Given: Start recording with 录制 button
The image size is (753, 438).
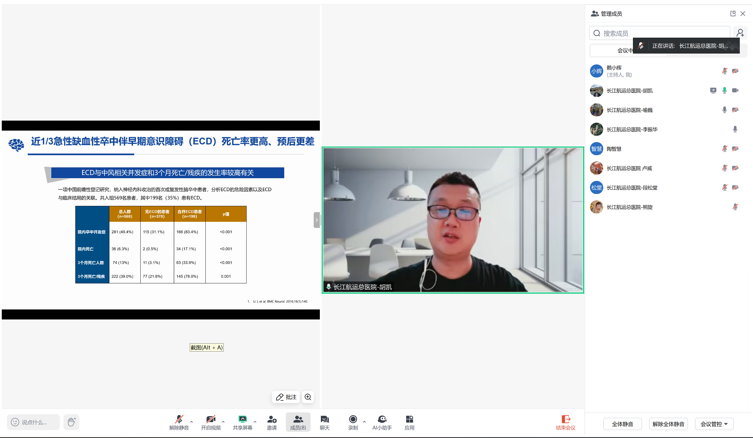Looking at the screenshot, I should point(353,422).
